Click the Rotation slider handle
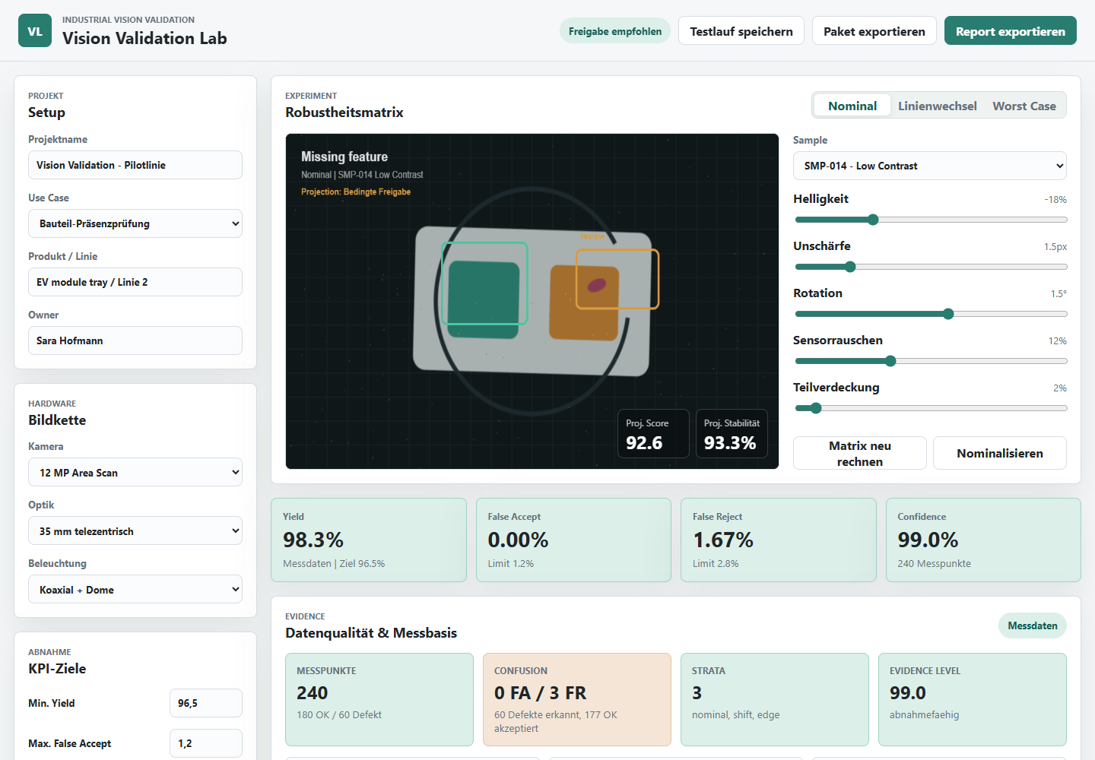 pos(948,314)
